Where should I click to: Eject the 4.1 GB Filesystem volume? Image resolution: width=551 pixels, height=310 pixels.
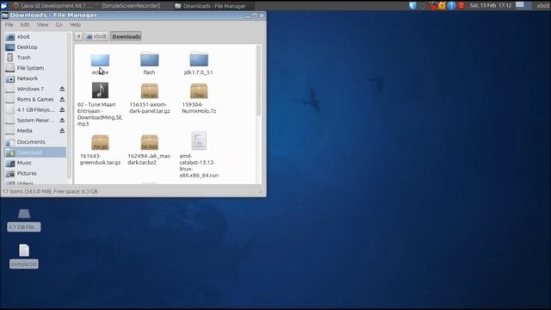pyautogui.click(x=62, y=109)
